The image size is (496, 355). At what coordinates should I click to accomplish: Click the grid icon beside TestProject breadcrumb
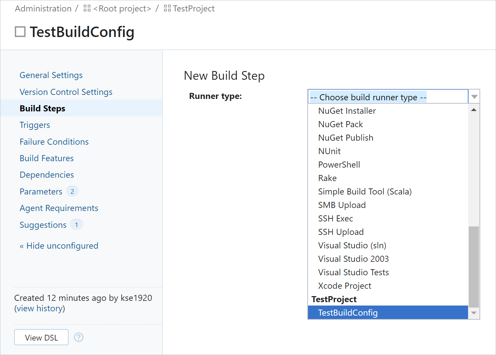coord(166,8)
